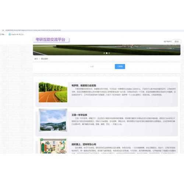This screenshot has height=184, width=184.
Task: Click the second breadcrumb item
Action: [x=45, y=59]
